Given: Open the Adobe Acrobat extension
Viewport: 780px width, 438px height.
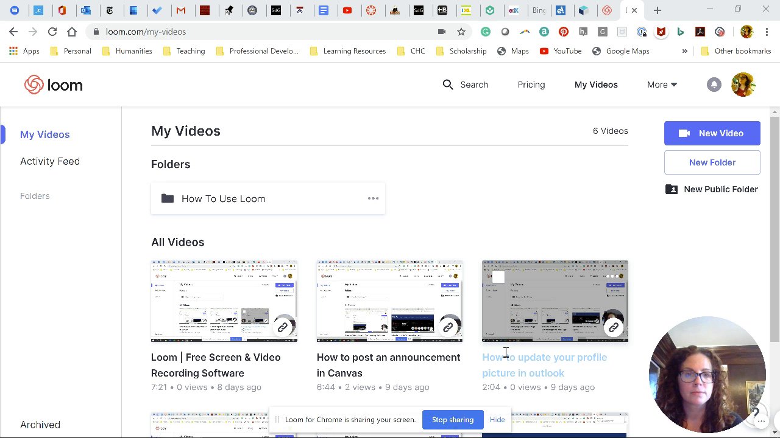Looking at the screenshot, I should pyautogui.click(x=700, y=32).
